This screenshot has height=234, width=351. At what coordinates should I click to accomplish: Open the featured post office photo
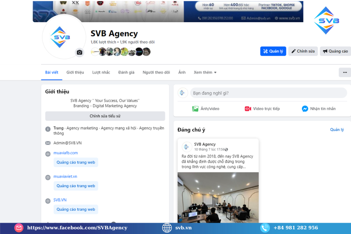(218, 197)
